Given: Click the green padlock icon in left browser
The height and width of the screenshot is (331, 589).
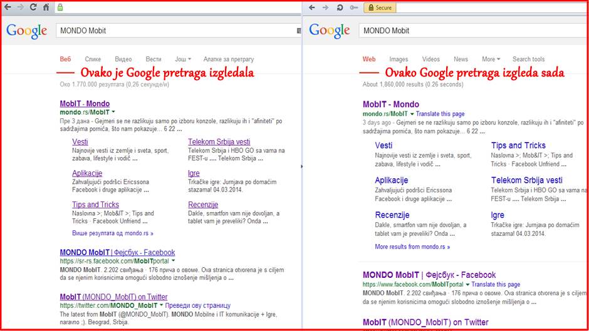Looking at the screenshot, I should click(x=60, y=7).
